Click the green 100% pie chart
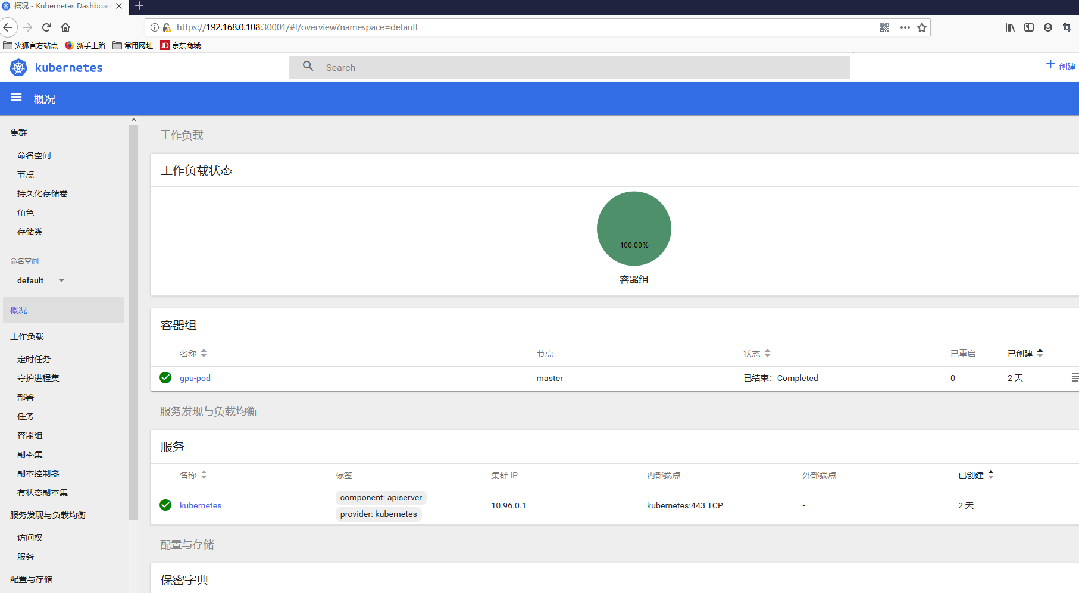Viewport: 1079px width, 593px height. click(x=634, y=229)
